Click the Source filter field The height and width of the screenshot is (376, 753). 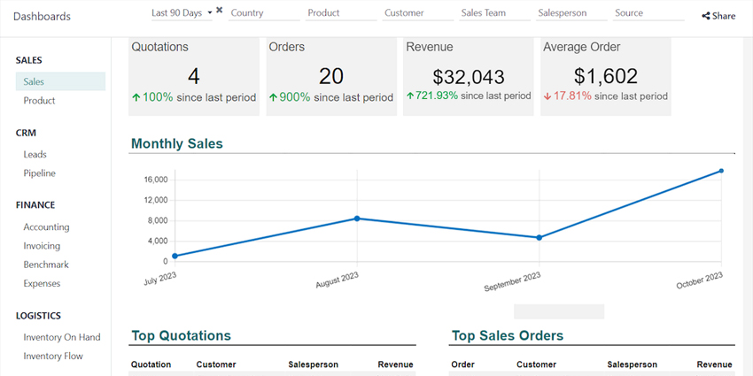pyautogui.click(x=648, y=13)
